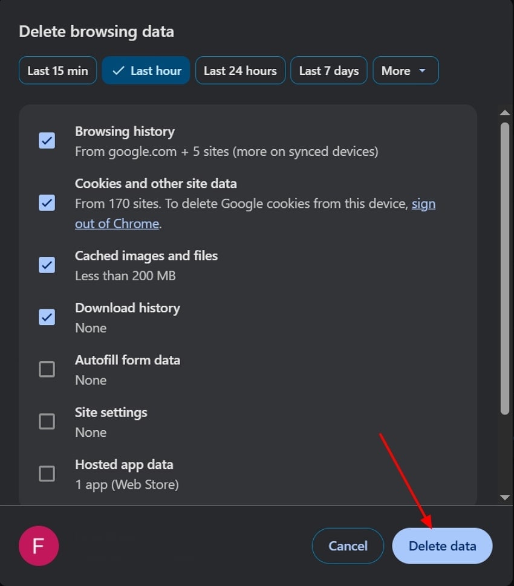Click the checkmark inside Last hour chip
Screen dimensions: 514x586
coord(119,70)
